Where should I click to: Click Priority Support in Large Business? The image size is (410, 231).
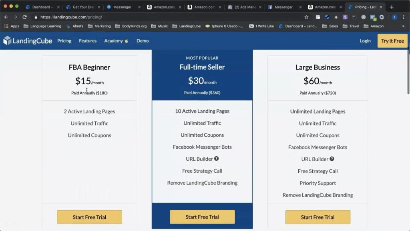point(318,183)
